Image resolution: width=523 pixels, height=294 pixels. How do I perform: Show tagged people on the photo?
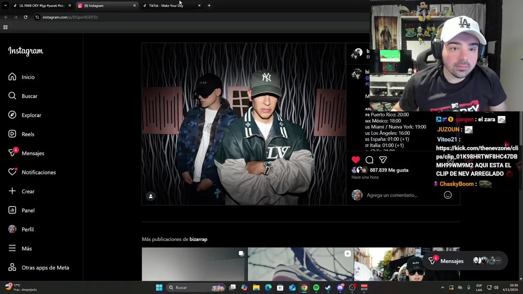click(150, 196)
